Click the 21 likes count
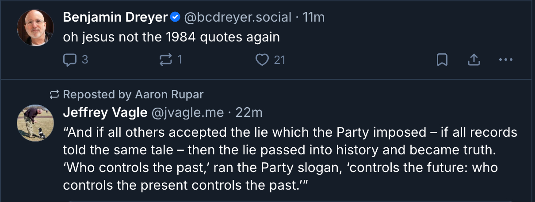 click(279, 60)
